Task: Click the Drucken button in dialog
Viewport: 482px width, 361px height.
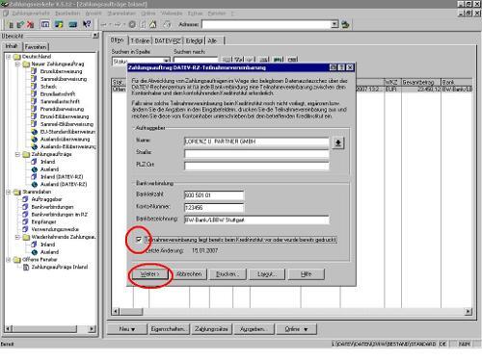Action: pyautogui.click(x=228, y=274)
